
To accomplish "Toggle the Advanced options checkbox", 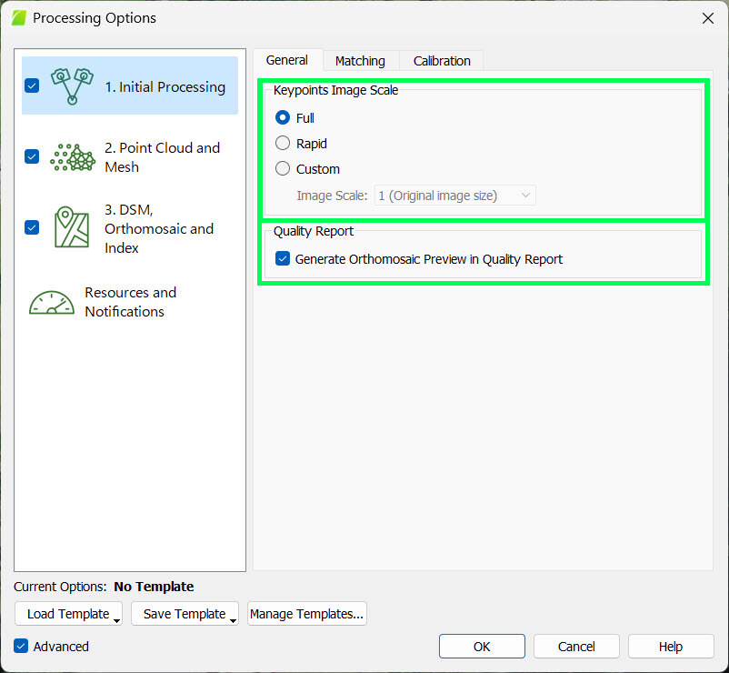I will coord(21,646).
